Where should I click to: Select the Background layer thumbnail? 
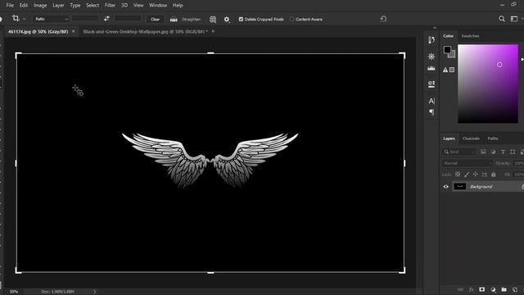(x=459, y=187)
